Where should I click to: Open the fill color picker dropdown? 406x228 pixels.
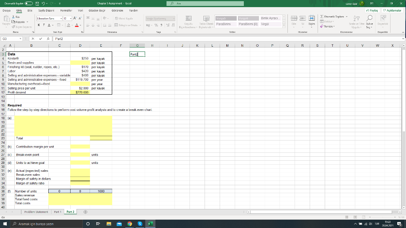[x=73, y=25]
